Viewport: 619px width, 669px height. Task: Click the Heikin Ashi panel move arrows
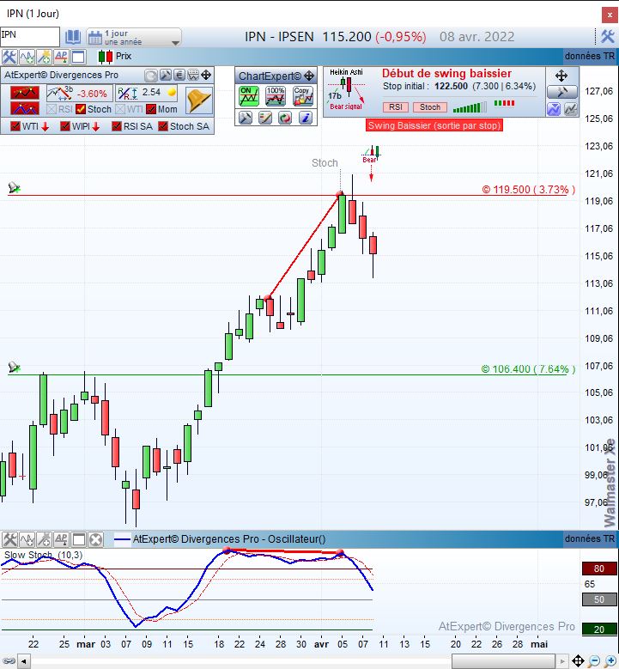(561, 76)
